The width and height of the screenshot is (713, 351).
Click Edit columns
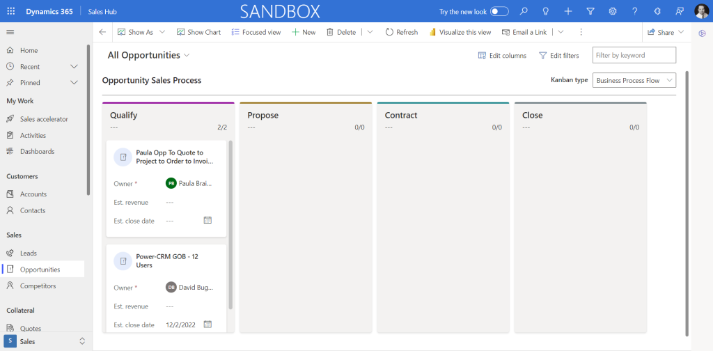(x=502, y=56)
